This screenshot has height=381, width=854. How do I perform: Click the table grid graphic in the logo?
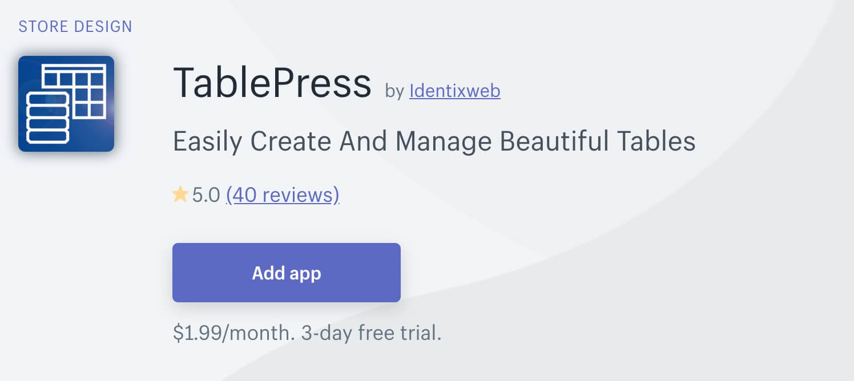75,92
